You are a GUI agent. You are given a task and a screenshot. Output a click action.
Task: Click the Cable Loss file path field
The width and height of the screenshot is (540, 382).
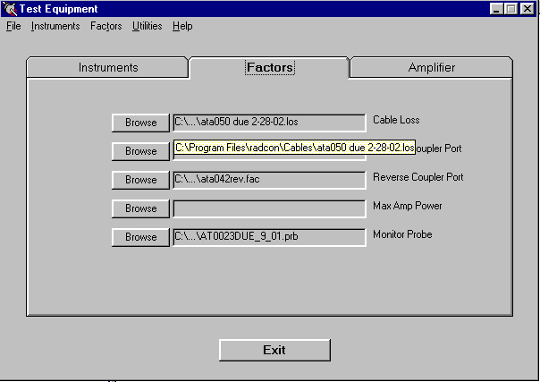(x=268, y=123)
